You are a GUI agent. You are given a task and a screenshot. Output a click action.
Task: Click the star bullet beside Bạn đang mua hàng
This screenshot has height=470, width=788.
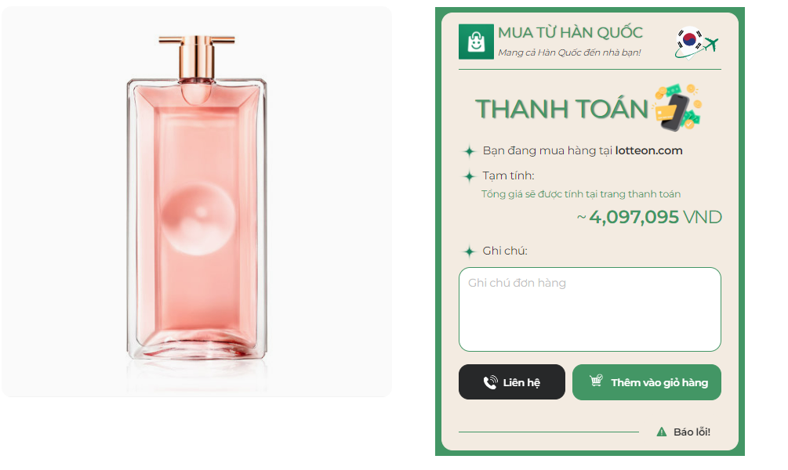pyautogui.click(x=470, y=151)
